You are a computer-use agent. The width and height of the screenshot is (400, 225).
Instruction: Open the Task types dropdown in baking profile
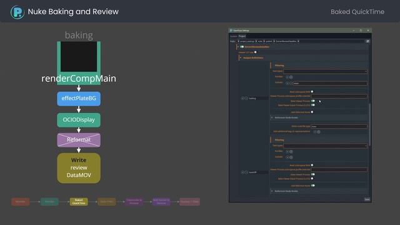pyautogui.click(x=325, y=71)
